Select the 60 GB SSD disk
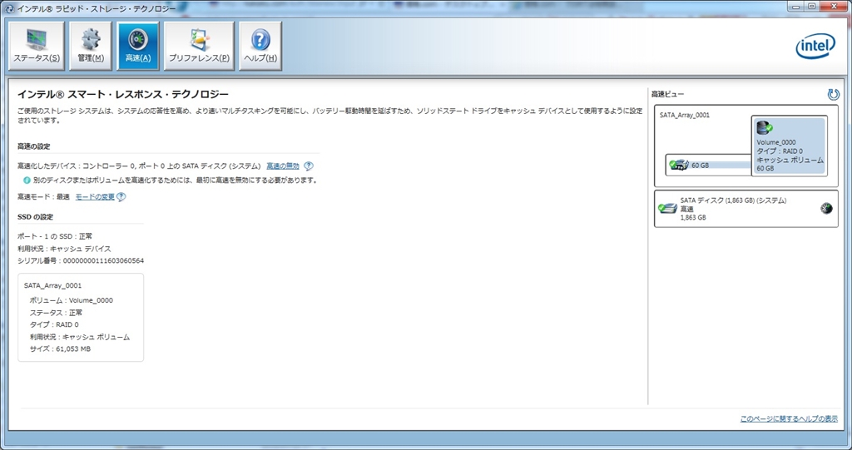 point(709,165)
